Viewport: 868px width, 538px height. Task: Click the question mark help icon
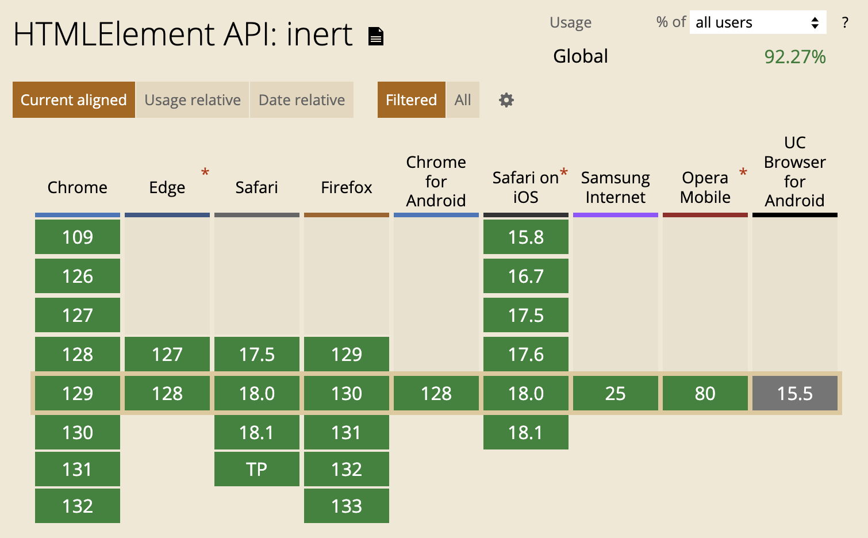point(844,22)
